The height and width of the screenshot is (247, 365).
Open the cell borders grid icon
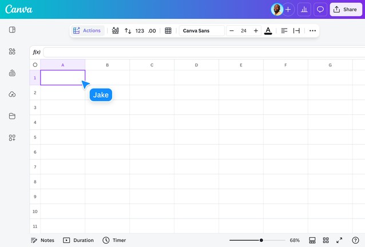click(168, 31)
